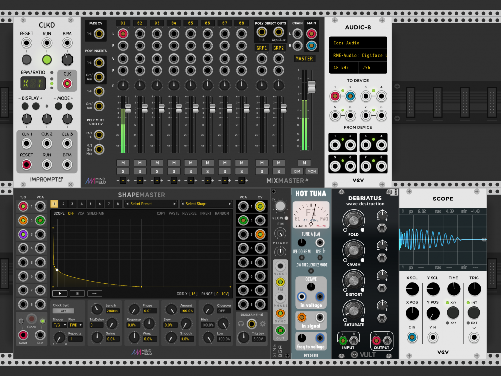501x376 pixels.
Task: Toggle the DIM button in MixMaster
Action: [297, 171]
